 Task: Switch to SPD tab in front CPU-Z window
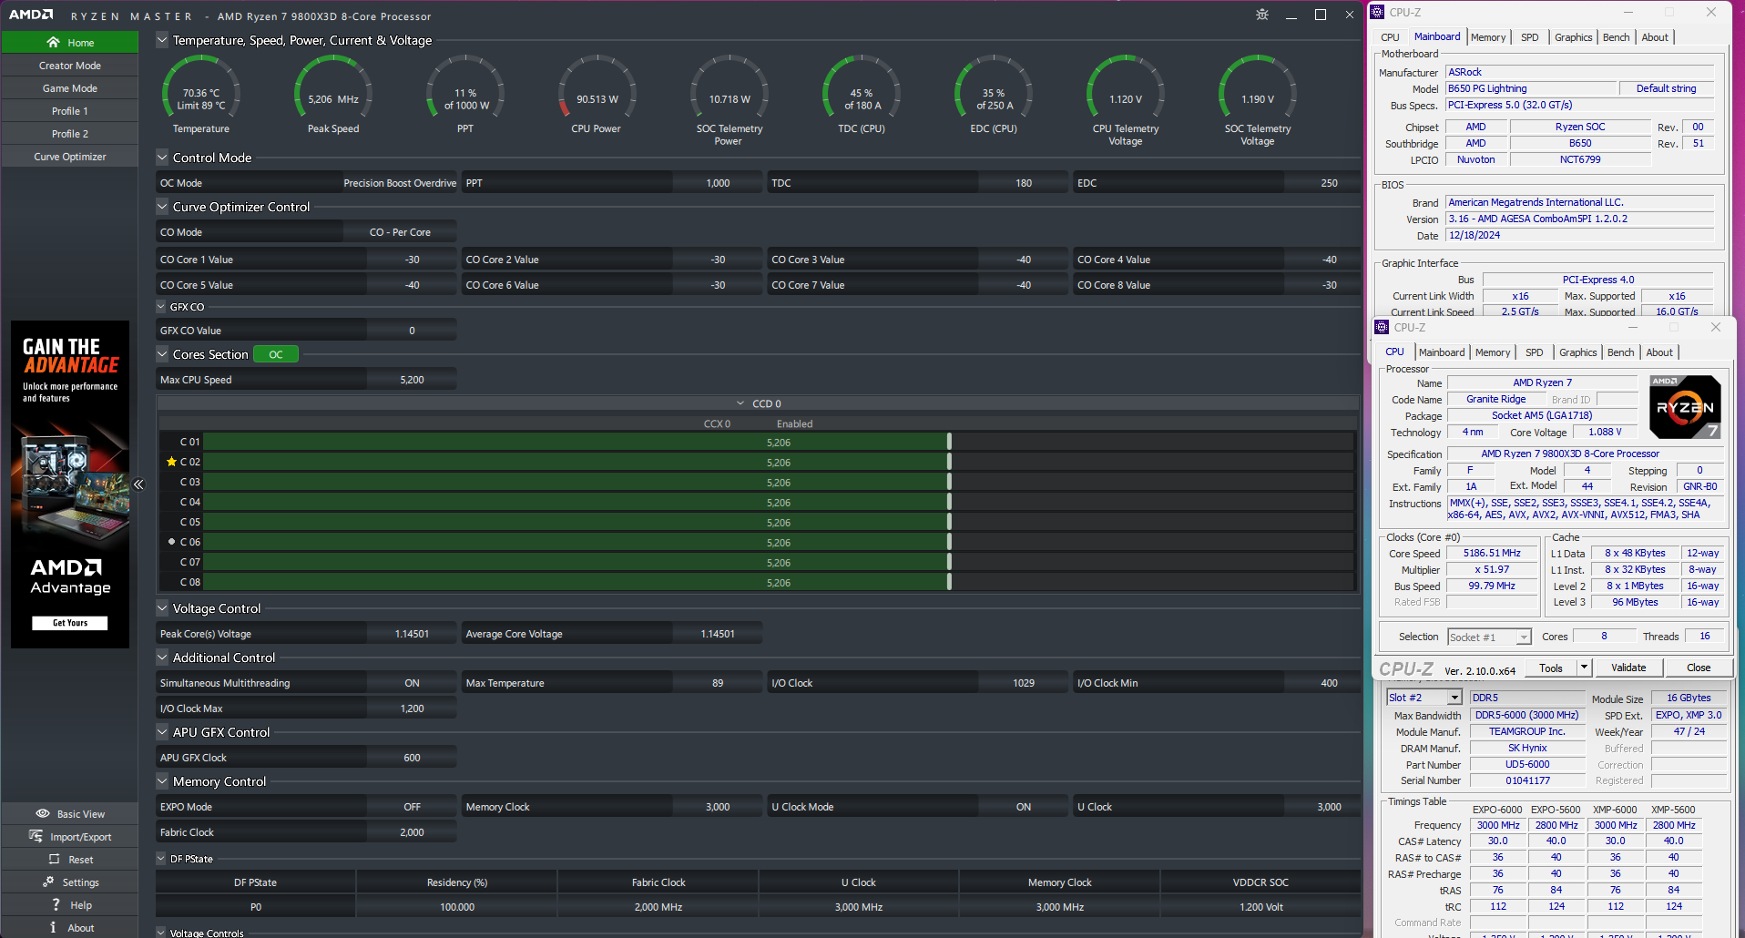(1535, 352)
